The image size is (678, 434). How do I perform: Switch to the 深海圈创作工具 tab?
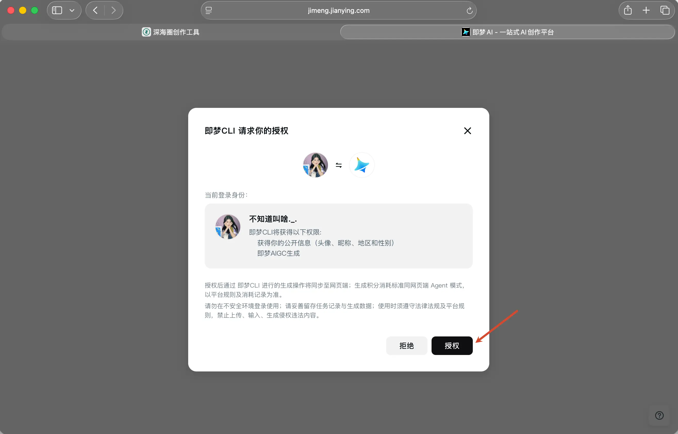tap(170, 32)
